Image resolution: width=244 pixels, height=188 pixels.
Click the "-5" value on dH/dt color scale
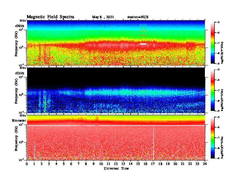pyautogui.click(x=218, y=22)
